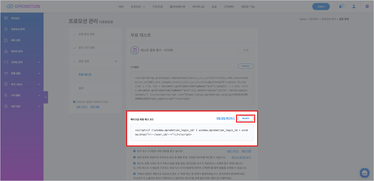The height and width of the screenshot is (181, 374).
Task: Open the 세팅 방법 확인하기 link
Action: [x=225, y=118]
